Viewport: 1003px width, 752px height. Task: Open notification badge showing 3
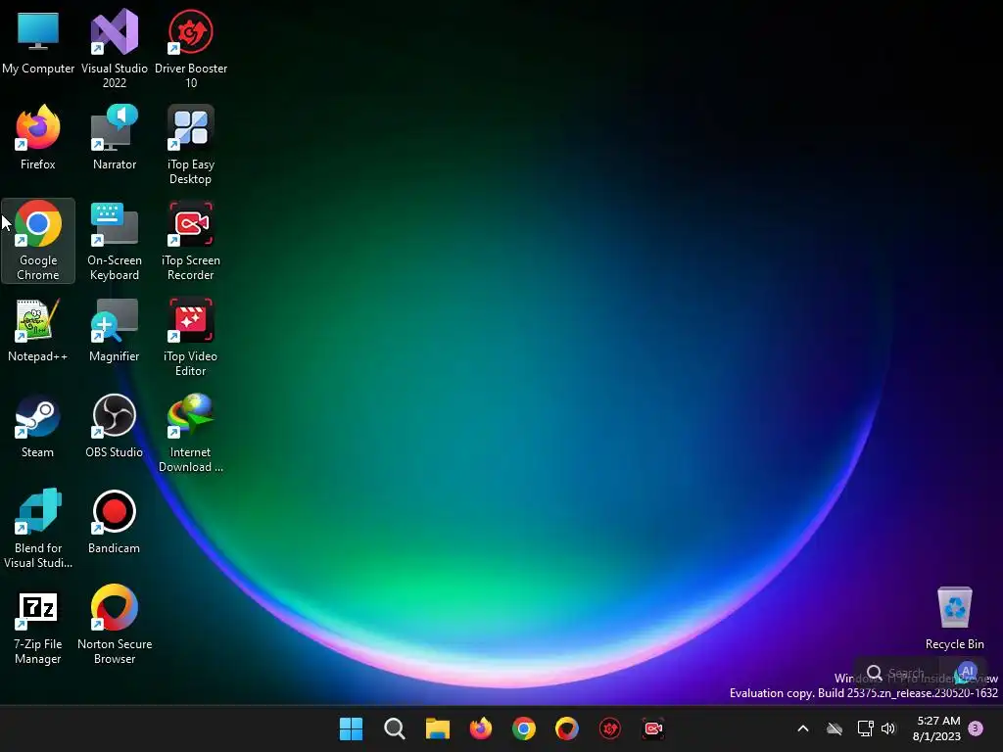976,728
